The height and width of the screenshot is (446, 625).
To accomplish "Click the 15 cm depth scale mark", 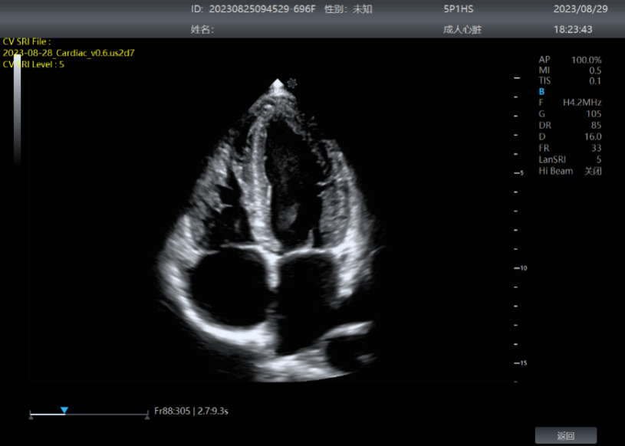I will 521,363.
